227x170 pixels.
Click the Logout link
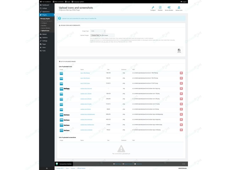183,2
